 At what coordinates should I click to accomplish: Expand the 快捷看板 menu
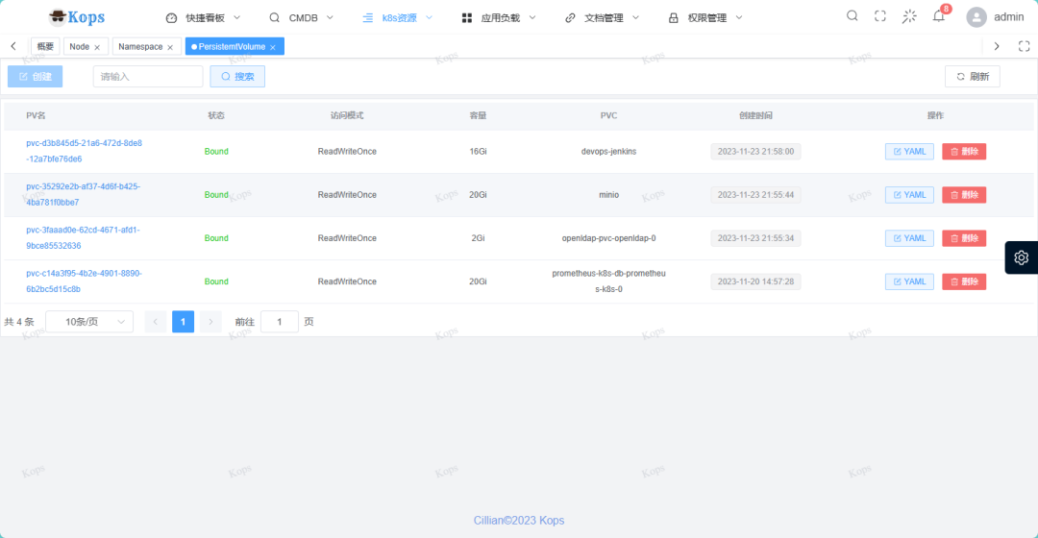pos(203,18)
